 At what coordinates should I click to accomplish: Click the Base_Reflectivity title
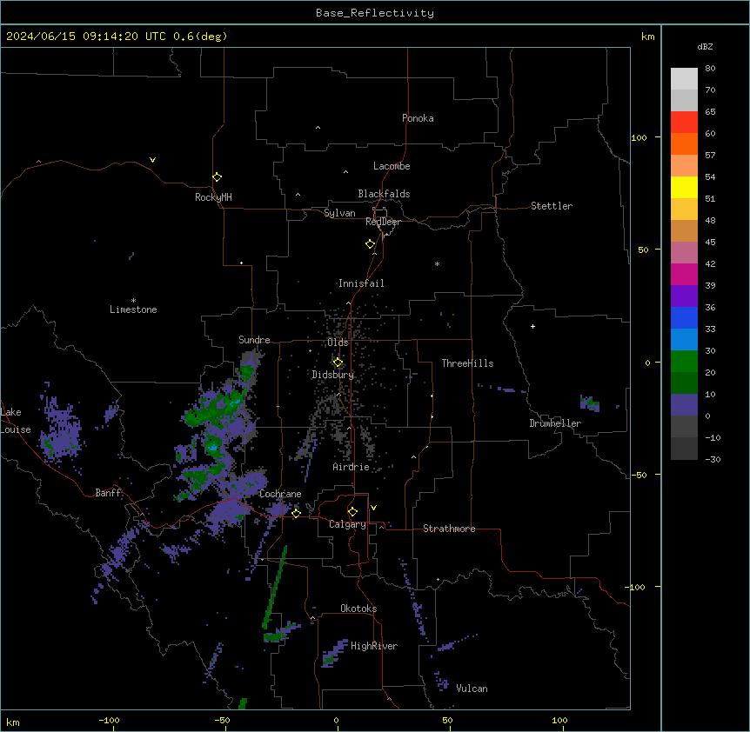pyautogui.click(x=375, y=13)
